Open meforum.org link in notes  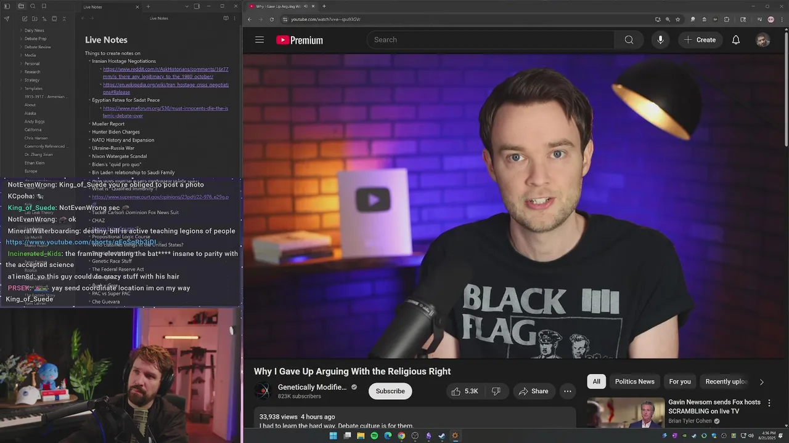166,112
